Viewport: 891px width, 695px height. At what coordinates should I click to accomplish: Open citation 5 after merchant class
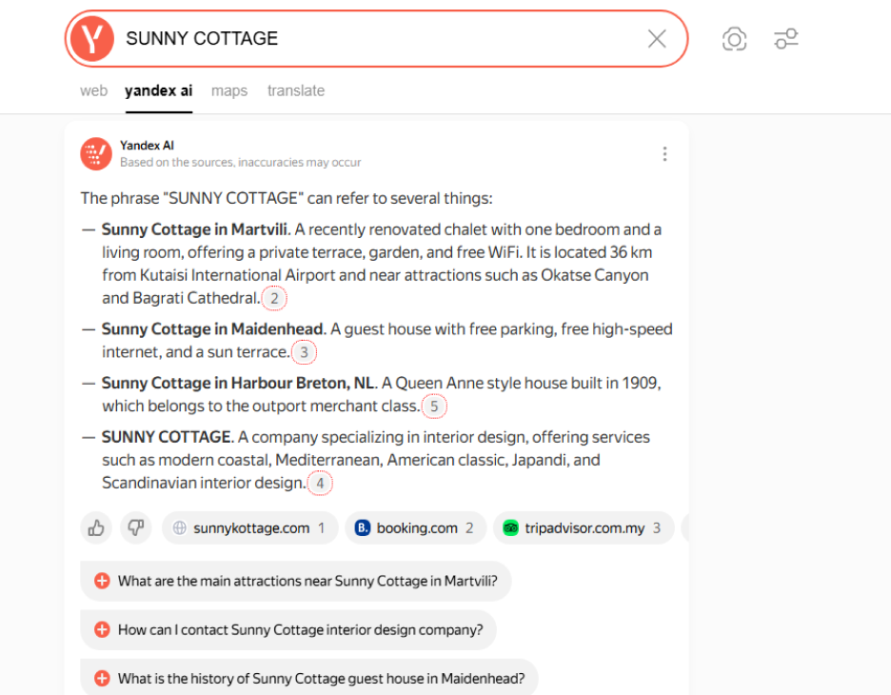click(434, 407)
